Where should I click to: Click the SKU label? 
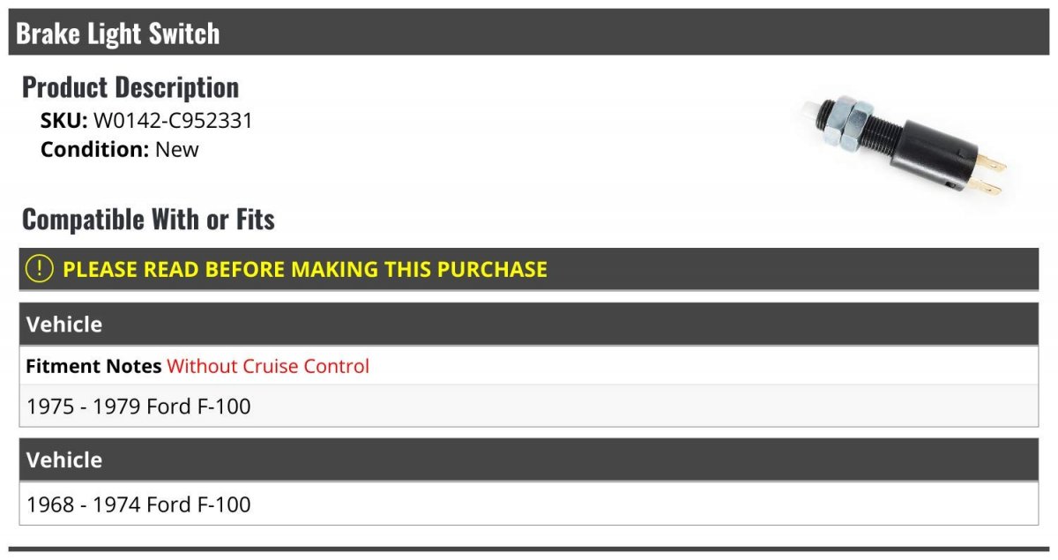point(64,121)
